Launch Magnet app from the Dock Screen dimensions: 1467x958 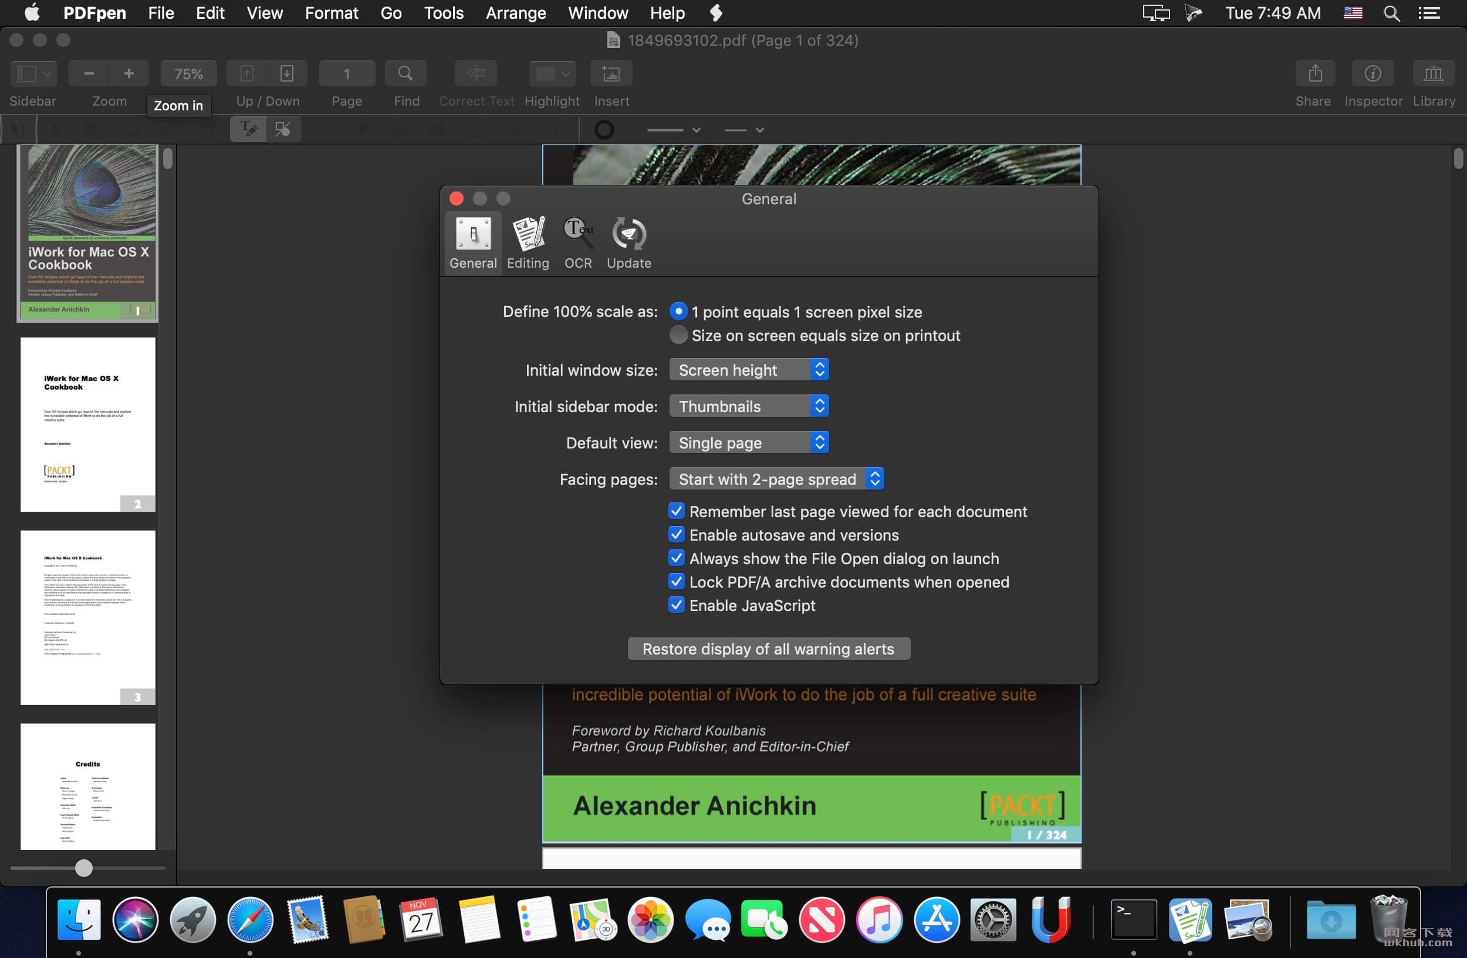[x=1050, y=920]
